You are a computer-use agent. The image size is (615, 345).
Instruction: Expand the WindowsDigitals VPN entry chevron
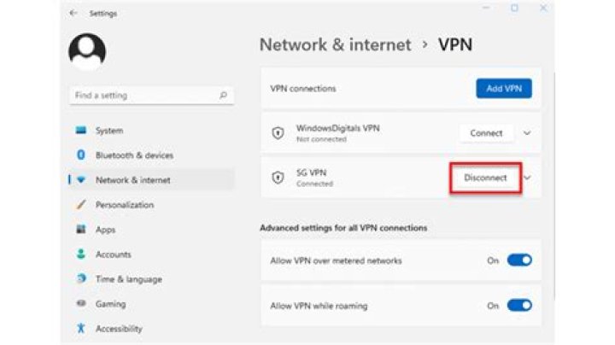(x=527, y=133)
